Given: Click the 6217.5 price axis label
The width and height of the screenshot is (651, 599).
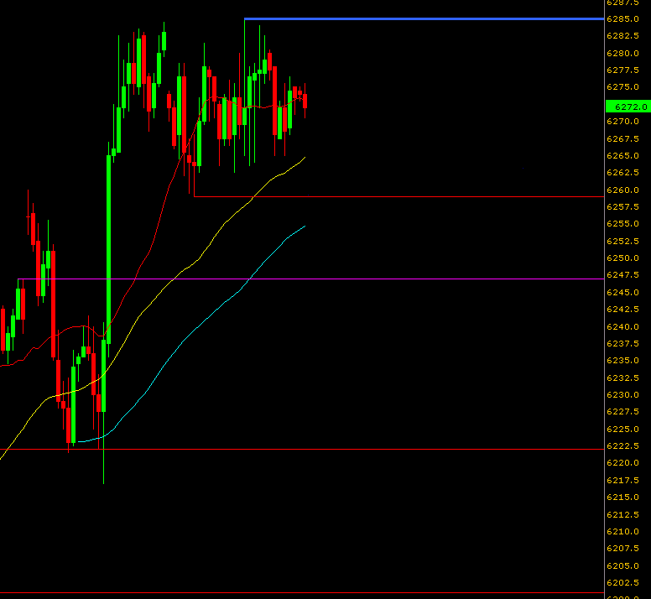Looking at the screenshot, I should point(622,481).
